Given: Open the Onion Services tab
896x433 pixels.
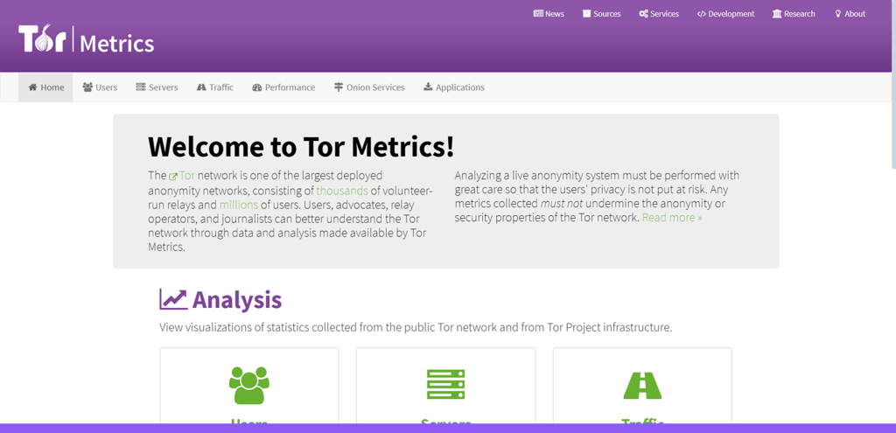Looking at the screenshot, I should (369, 87).
